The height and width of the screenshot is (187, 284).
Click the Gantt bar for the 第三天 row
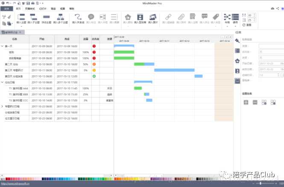[174, 70]
